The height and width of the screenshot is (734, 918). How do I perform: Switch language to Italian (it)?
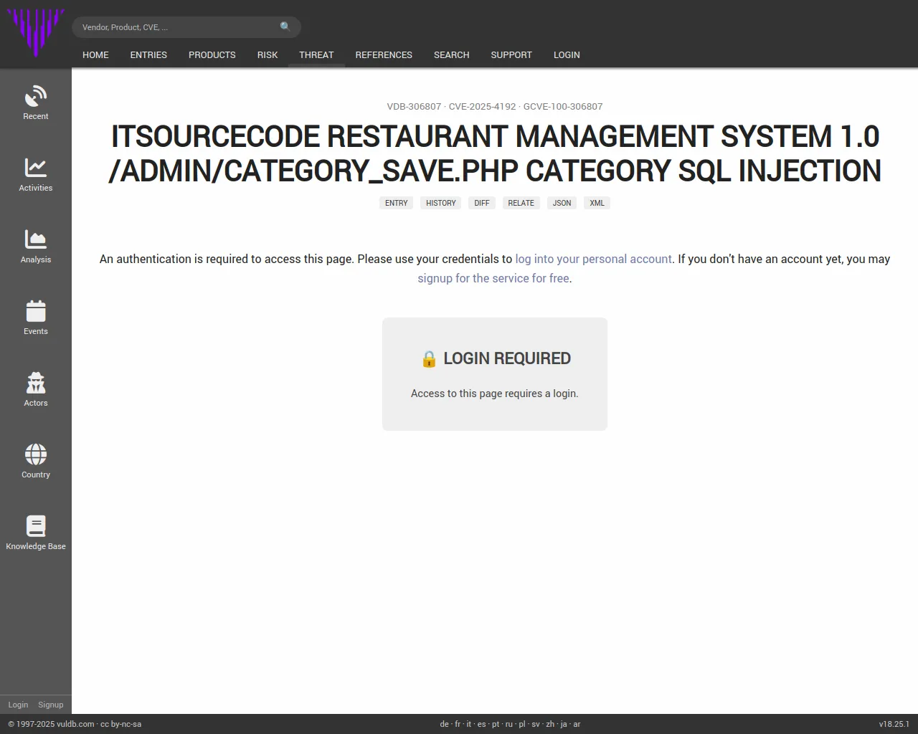pos(469,724)
